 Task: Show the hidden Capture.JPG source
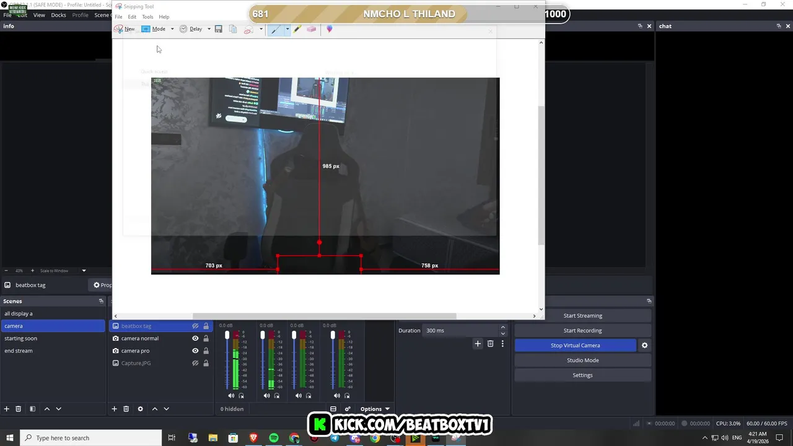[195, 363]
